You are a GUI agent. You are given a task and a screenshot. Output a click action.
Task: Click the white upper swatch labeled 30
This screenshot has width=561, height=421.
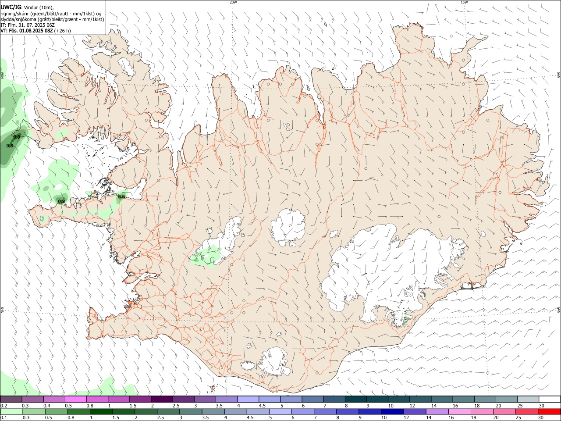point(550,399)
